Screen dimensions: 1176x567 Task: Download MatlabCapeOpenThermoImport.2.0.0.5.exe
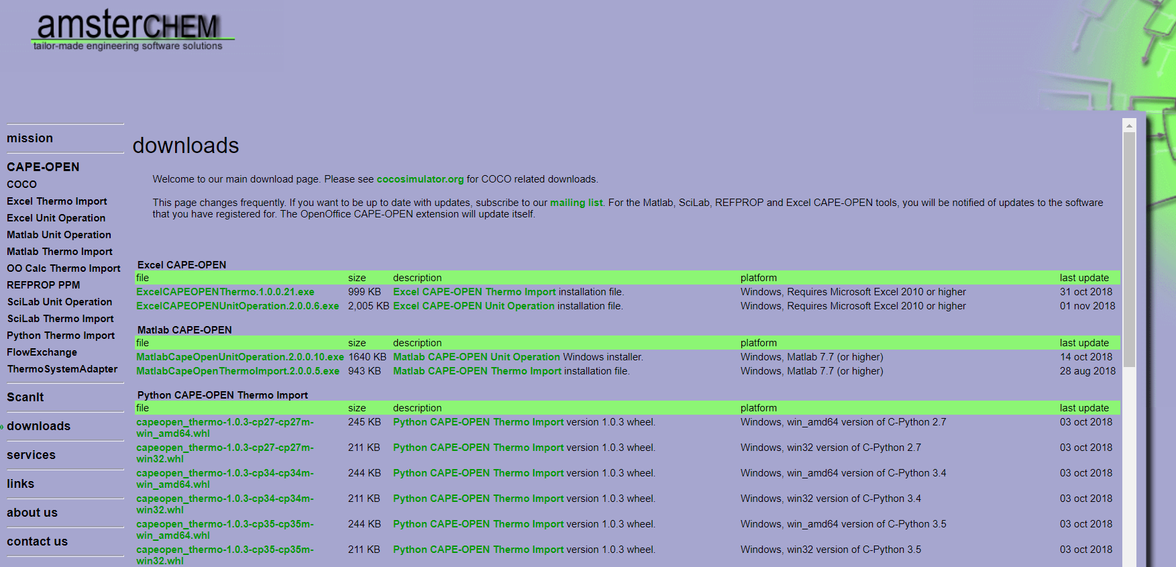(x=238, y=371)
